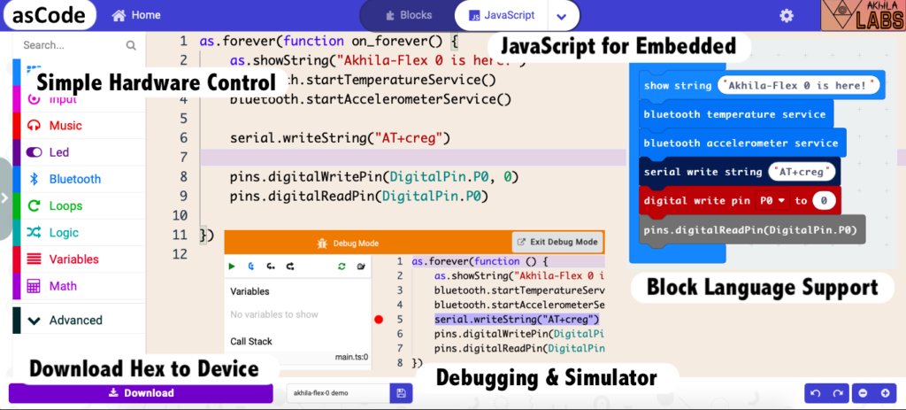Click the Download button
The image size is (906, 410).
point(141,392)
